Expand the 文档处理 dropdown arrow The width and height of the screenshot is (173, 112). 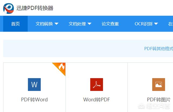89,24
